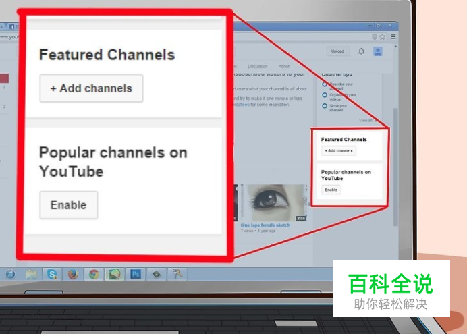The height and width of the screenshot is (334, 467).
Task: Open Skype from the taskbar
Action: [x=52, y=274]
